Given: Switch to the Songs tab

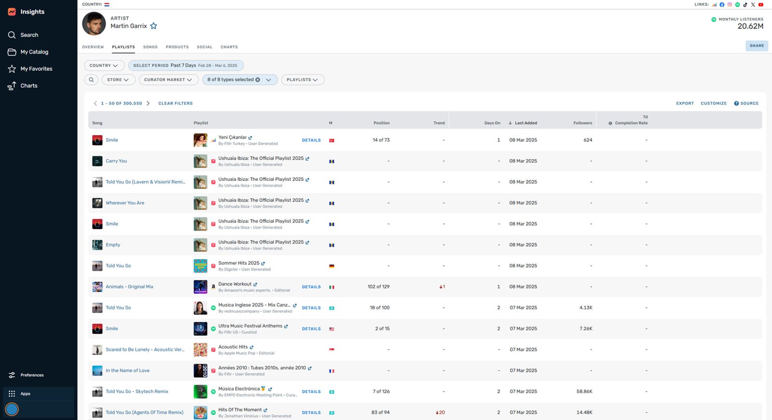Looking at the screenshot, I should (150, 47).
